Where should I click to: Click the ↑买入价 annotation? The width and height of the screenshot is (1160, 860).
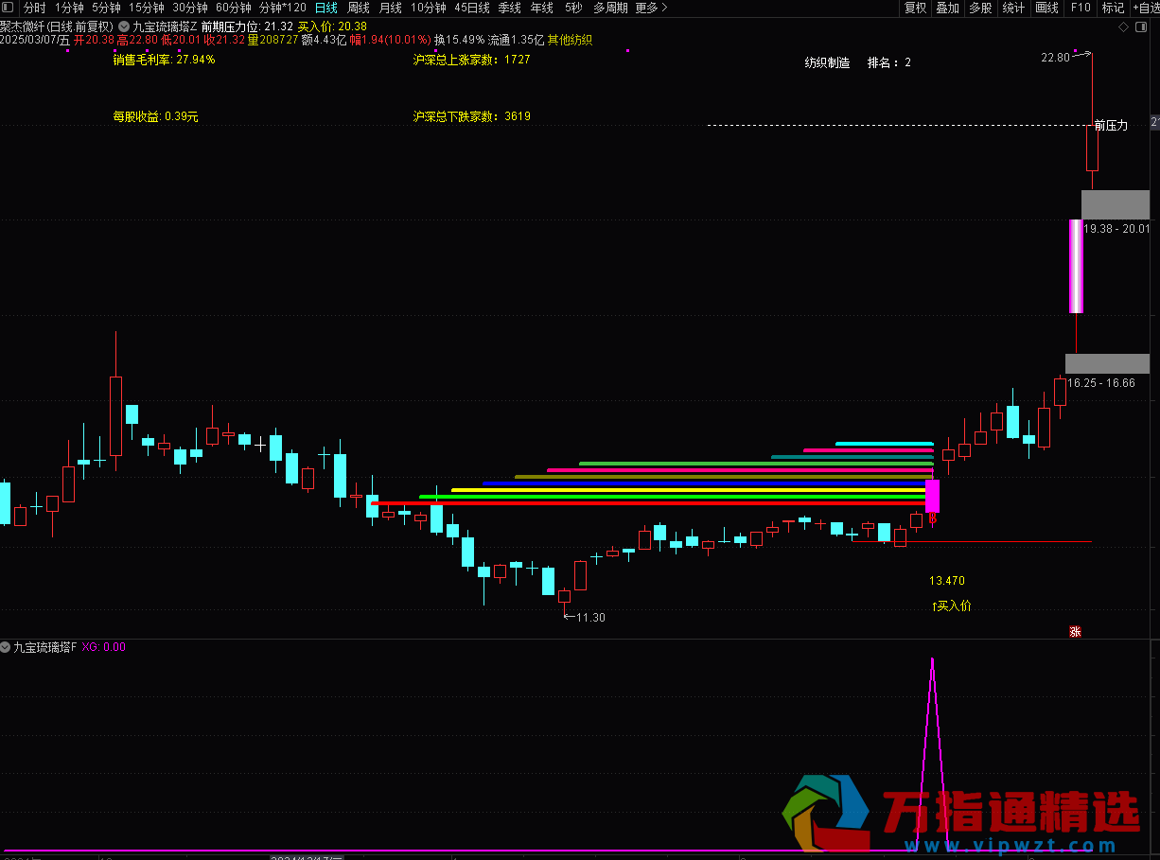[x=951, y=606]
